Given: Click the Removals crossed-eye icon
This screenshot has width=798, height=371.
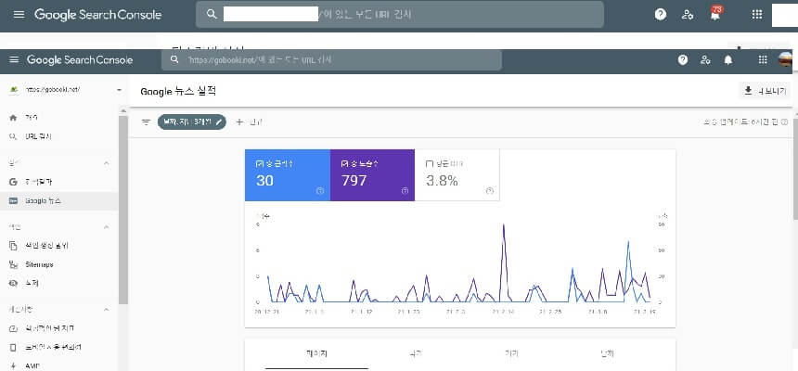Looking at the screenshot, I should pyautogui.click(x=13, y=284).
